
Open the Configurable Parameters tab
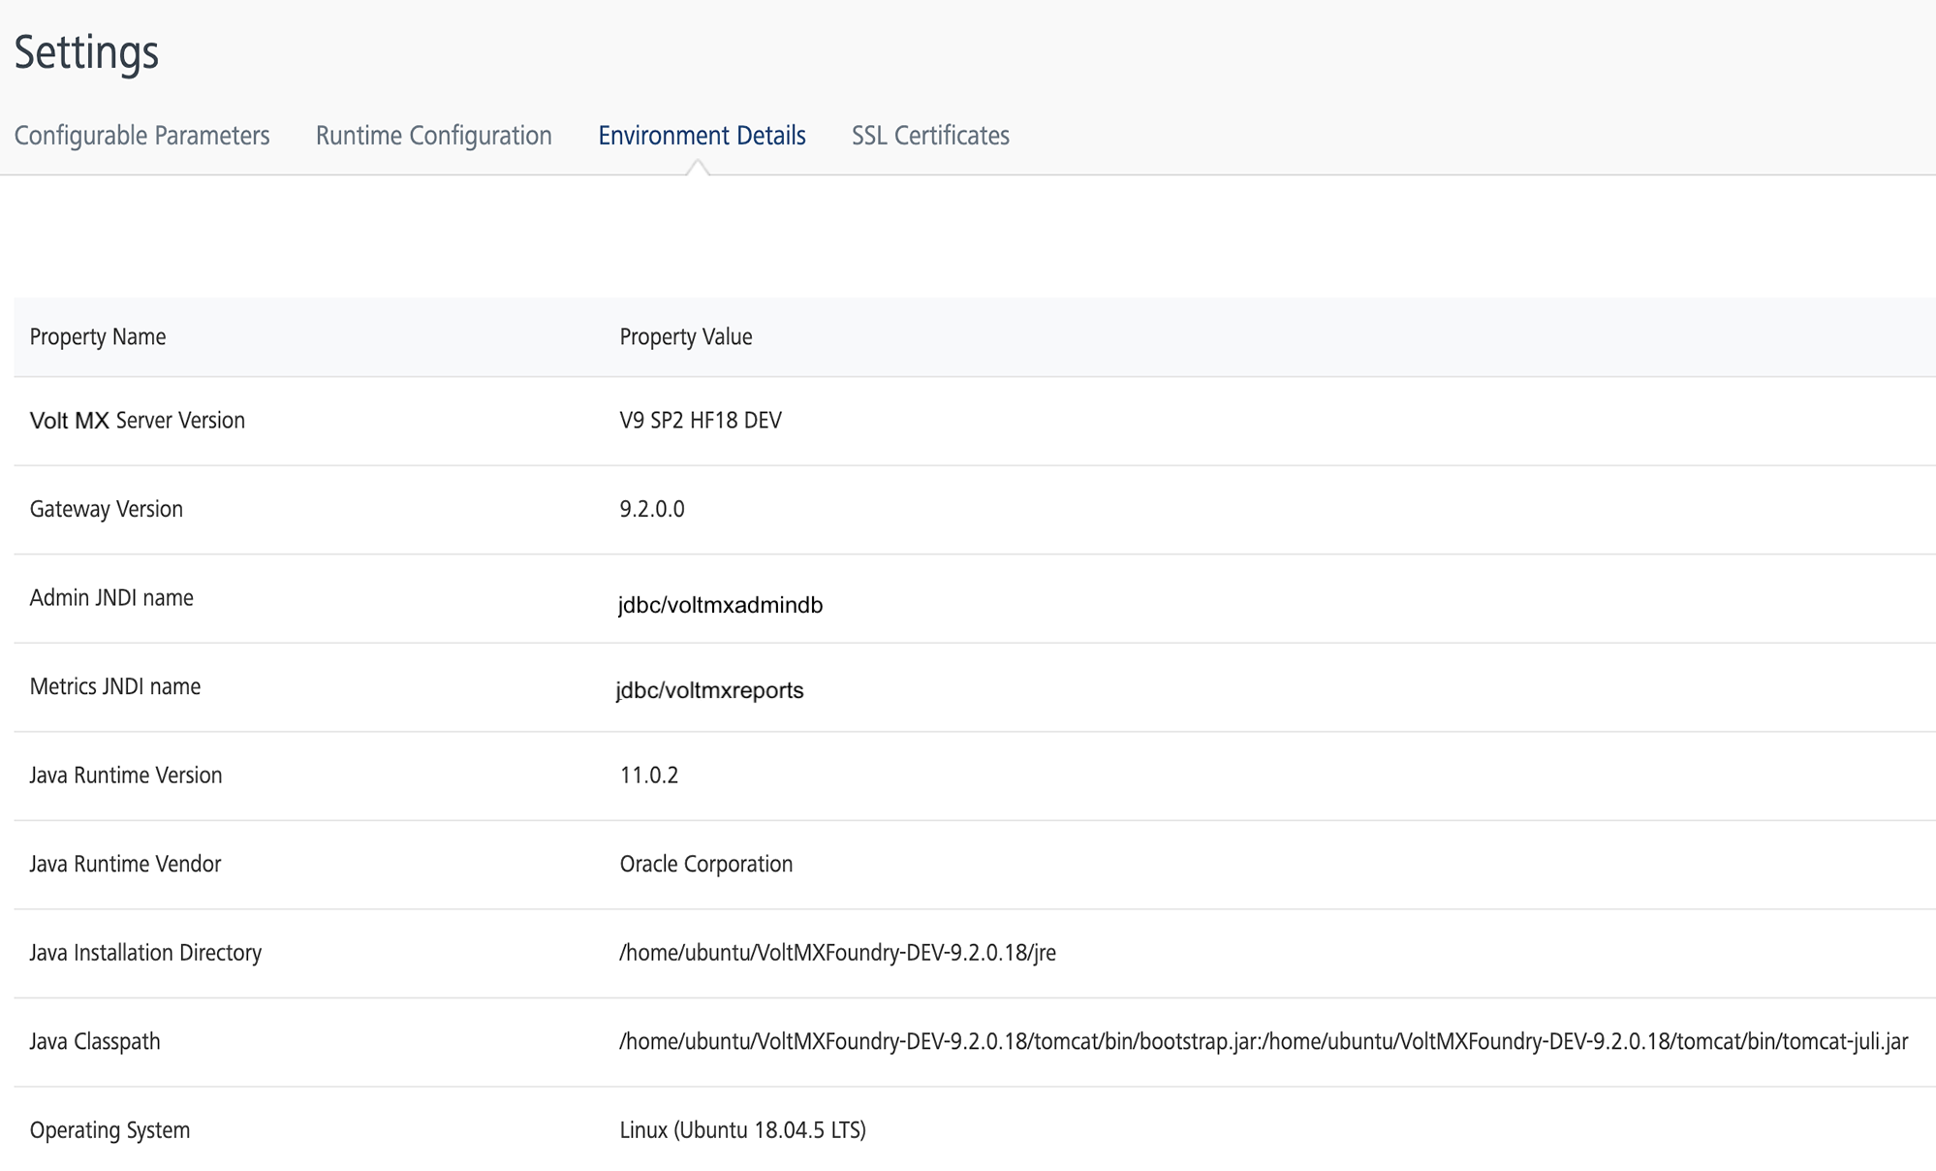tap(141, 136)
